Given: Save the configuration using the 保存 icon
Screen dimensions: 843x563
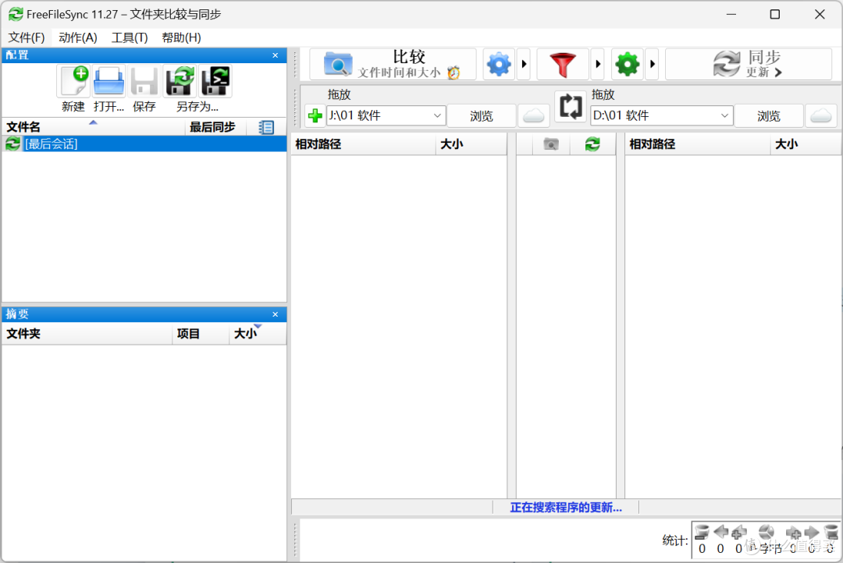Looking at the screenshot, I should click(x=144, y=81).
